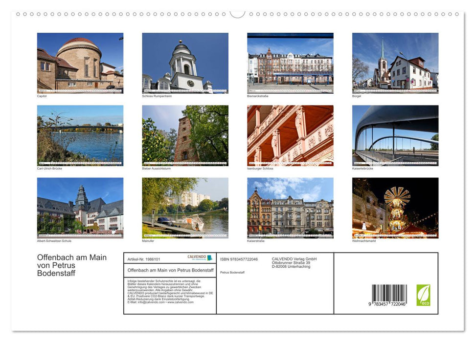Expand the Kaiserstraße photo
The height and width of the screenshot is (342, 475).
290,208
